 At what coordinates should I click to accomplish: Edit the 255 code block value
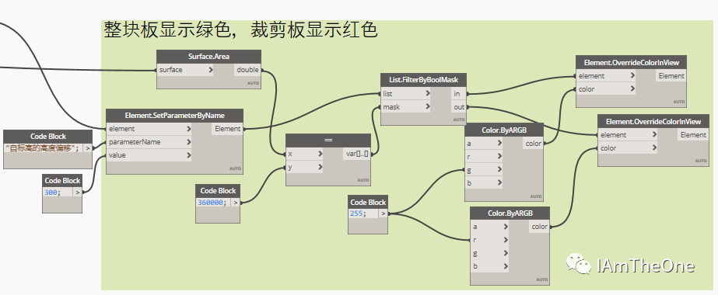point(358,213)
